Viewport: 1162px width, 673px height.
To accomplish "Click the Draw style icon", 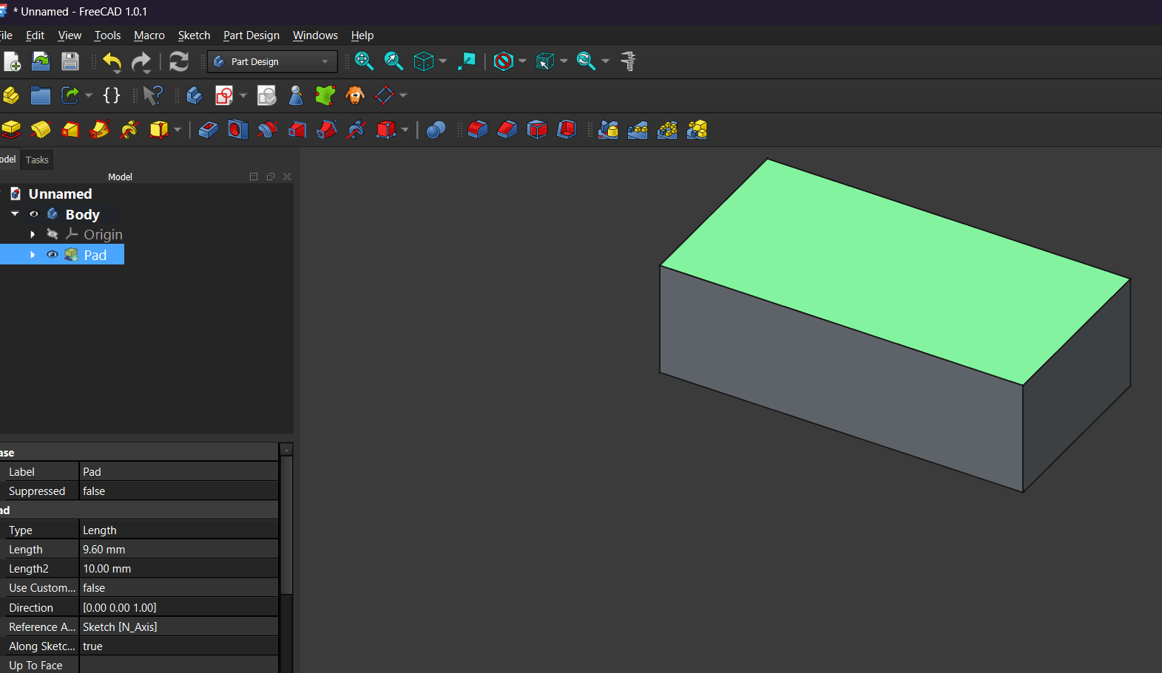I will (504, 61).
